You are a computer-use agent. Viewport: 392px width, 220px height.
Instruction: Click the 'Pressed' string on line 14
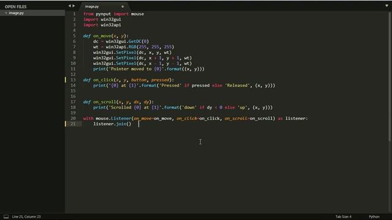(170, 86)
